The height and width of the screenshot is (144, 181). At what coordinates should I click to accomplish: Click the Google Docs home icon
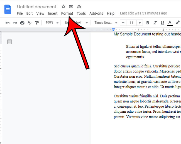8,10
